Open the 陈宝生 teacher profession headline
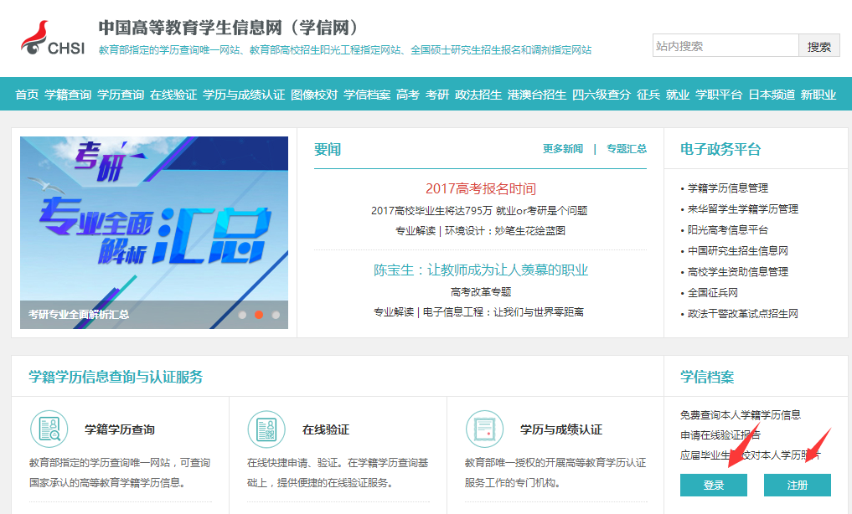The height and width of the screenshot is (514, 852). 480,270
